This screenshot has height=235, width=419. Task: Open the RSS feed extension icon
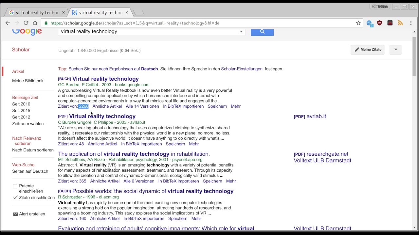point(400,23)
